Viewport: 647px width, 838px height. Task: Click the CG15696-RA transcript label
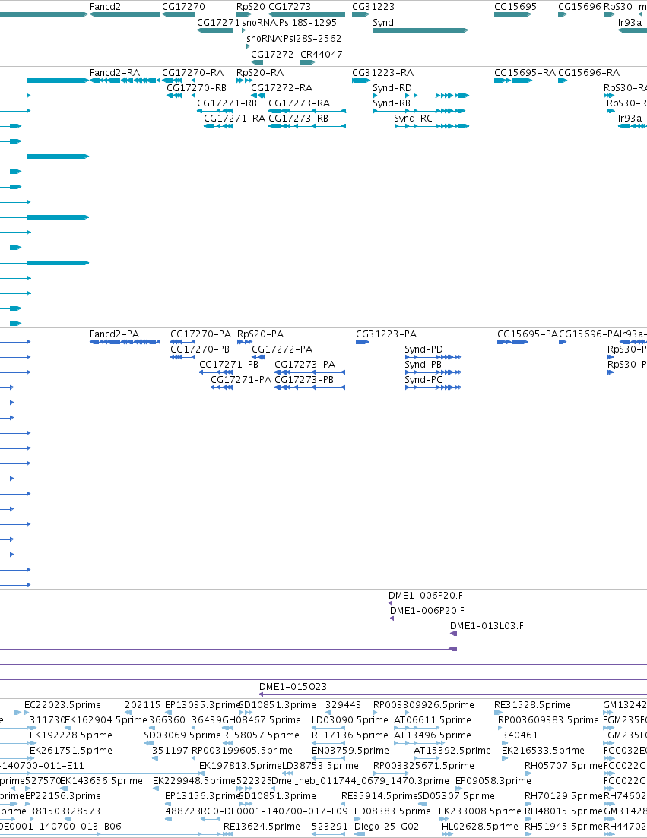pyautogui.click(x=588, y=73)
